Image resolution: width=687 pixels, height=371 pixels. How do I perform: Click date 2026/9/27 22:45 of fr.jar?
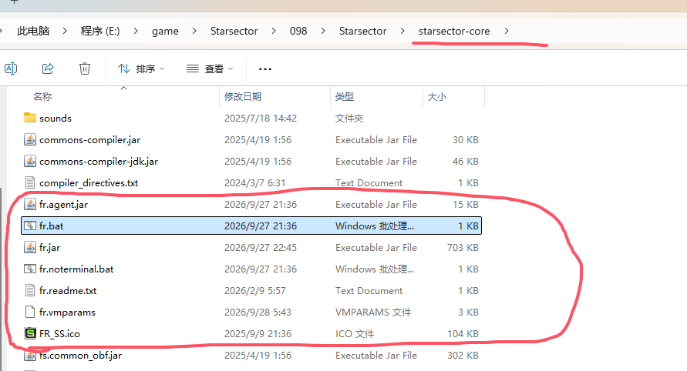click(x=261, y=248)
